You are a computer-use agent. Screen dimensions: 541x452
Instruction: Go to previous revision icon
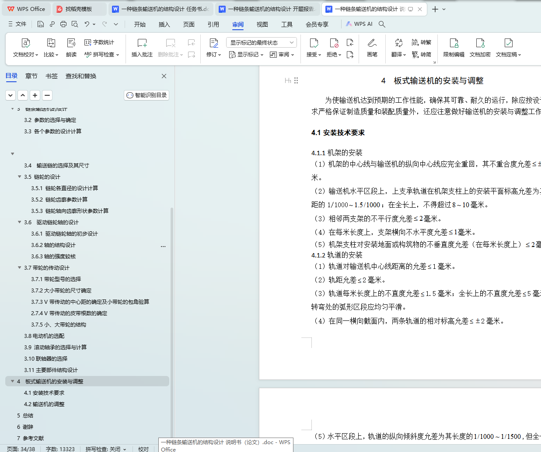(350, 42)
